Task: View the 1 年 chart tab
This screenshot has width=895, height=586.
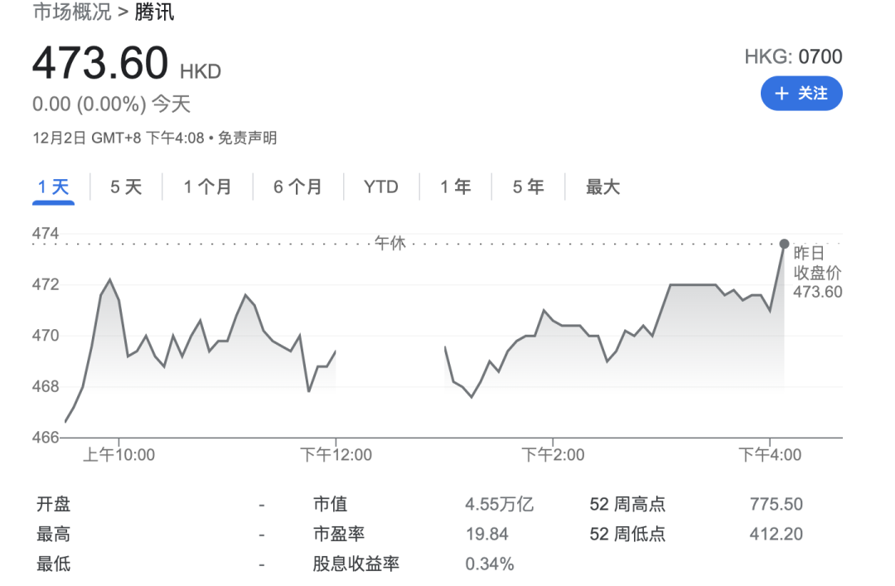Action: pyautogui.click(x=455, y=187)
